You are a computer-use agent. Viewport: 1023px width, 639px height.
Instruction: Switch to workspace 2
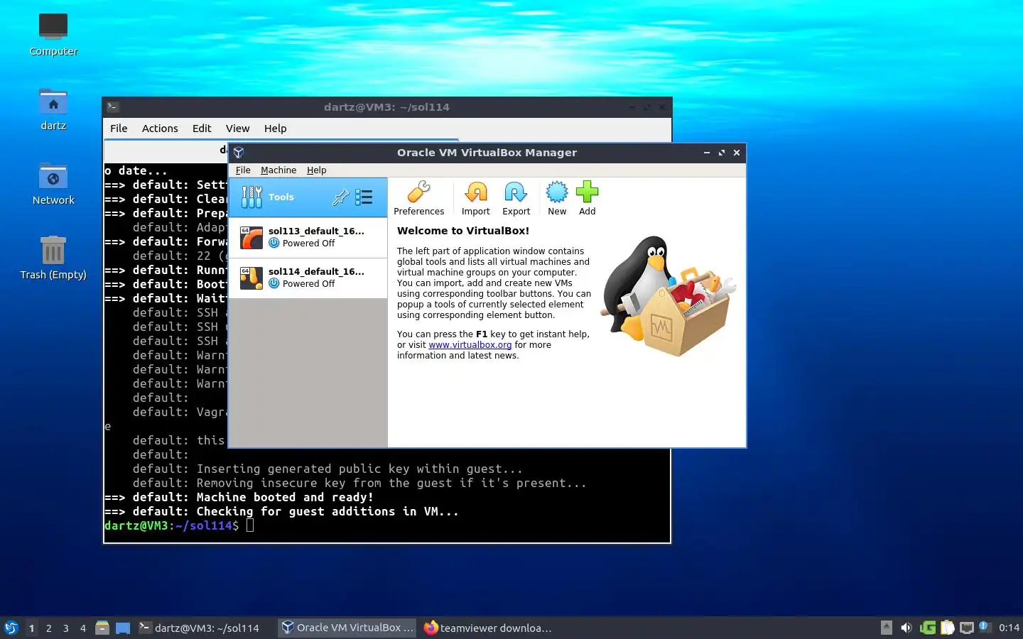[x=48, y=628]
